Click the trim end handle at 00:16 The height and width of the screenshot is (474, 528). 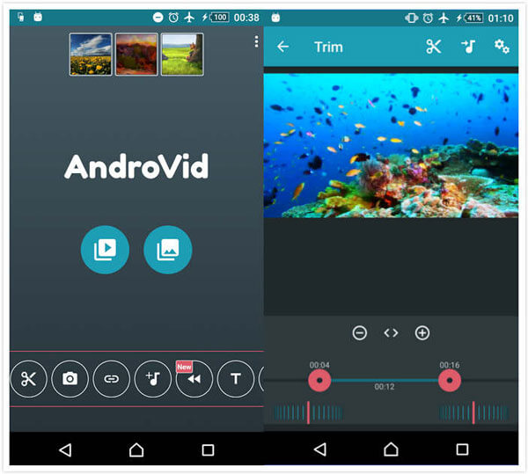(x=450, y=380)
